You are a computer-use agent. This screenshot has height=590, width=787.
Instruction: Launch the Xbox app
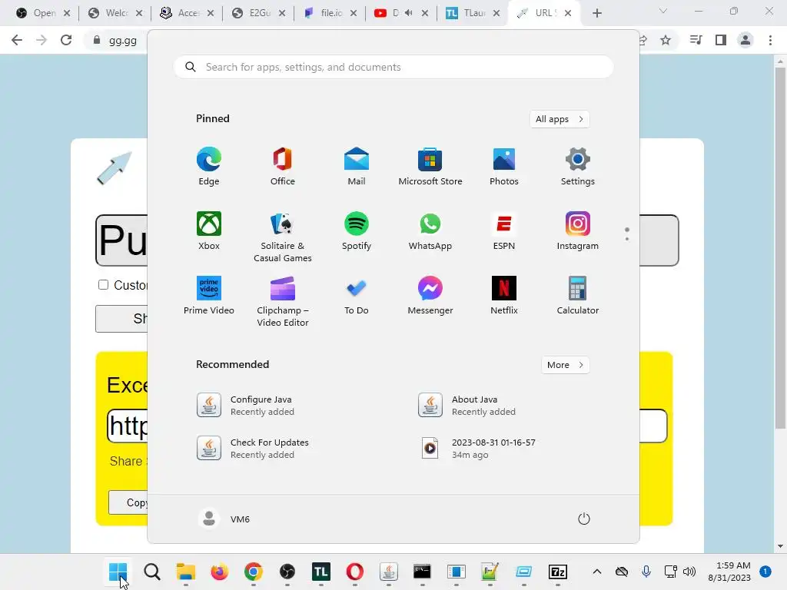click(209, 230)
